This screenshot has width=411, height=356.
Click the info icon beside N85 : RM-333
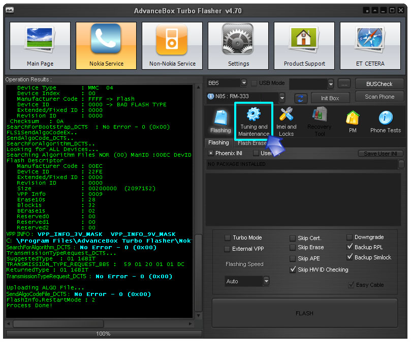[x=210, y=96]
